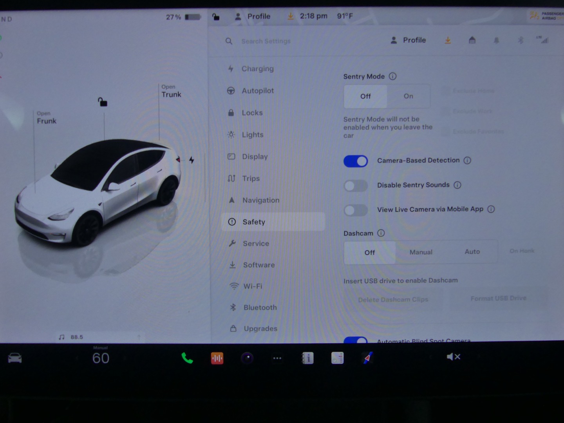Turn off Camera-Based Detection switch

point(356,161)
